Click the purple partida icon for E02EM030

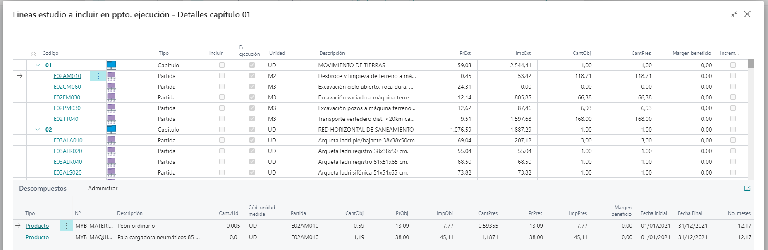pyautogui.click(x=111, y=97)
